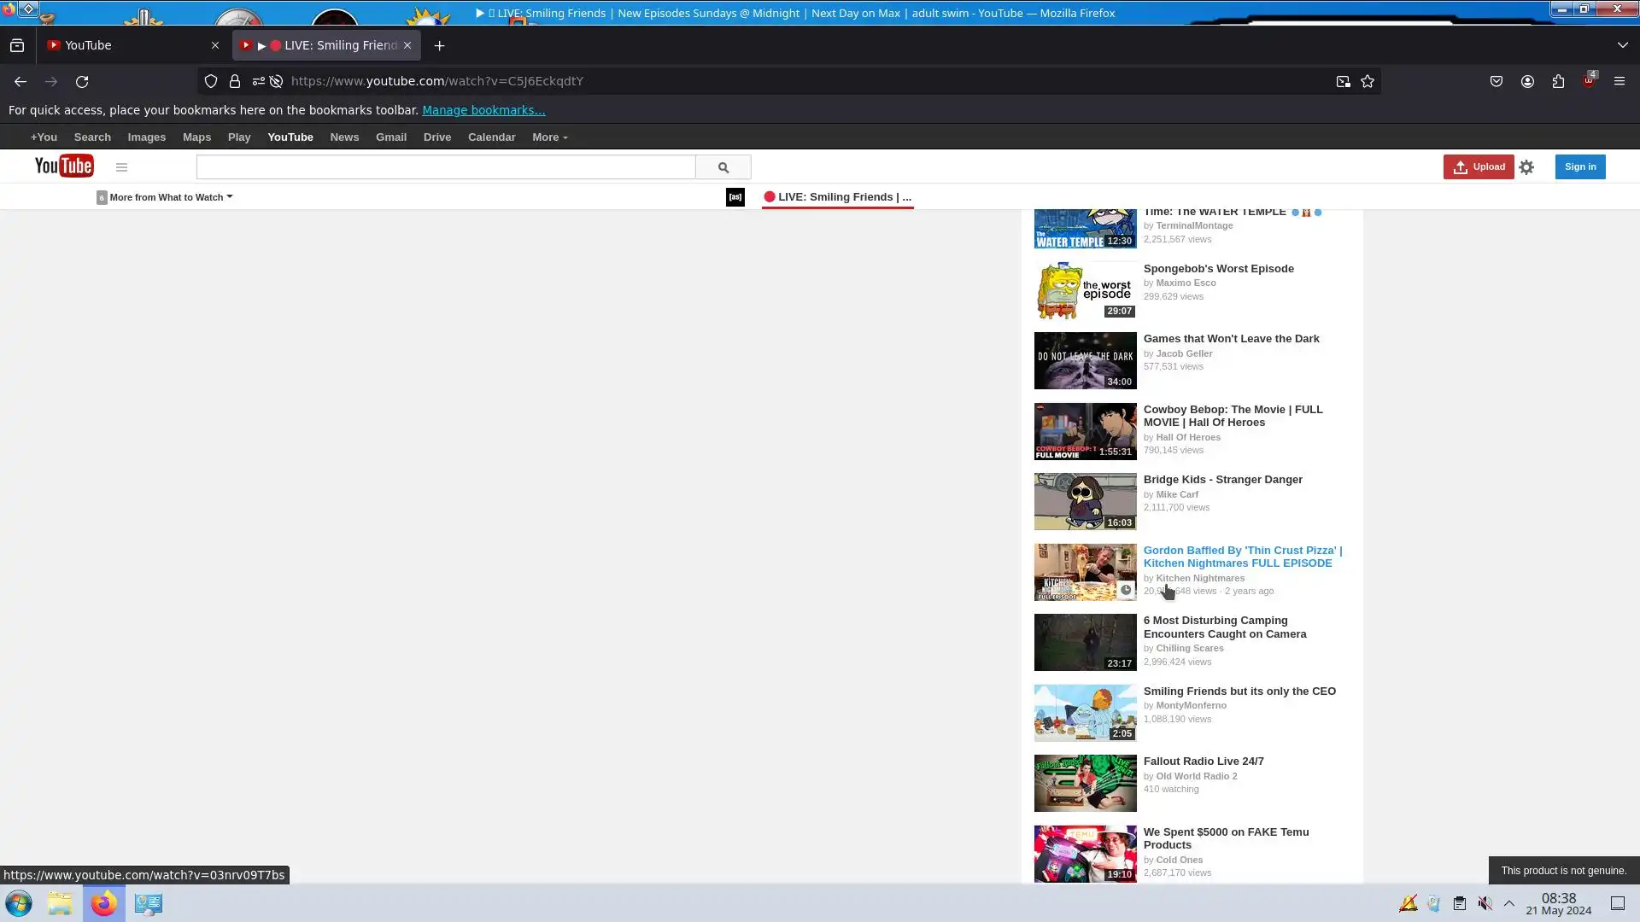Open Smiling Friends CEO video thumbnail
The width and height of the screenshot is (1640, 922).
pyautogui.click(x=1085, y=713)
